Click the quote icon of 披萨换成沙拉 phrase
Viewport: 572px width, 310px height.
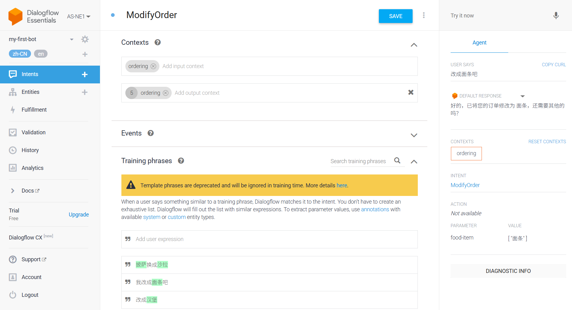click(x=128, y=264)
